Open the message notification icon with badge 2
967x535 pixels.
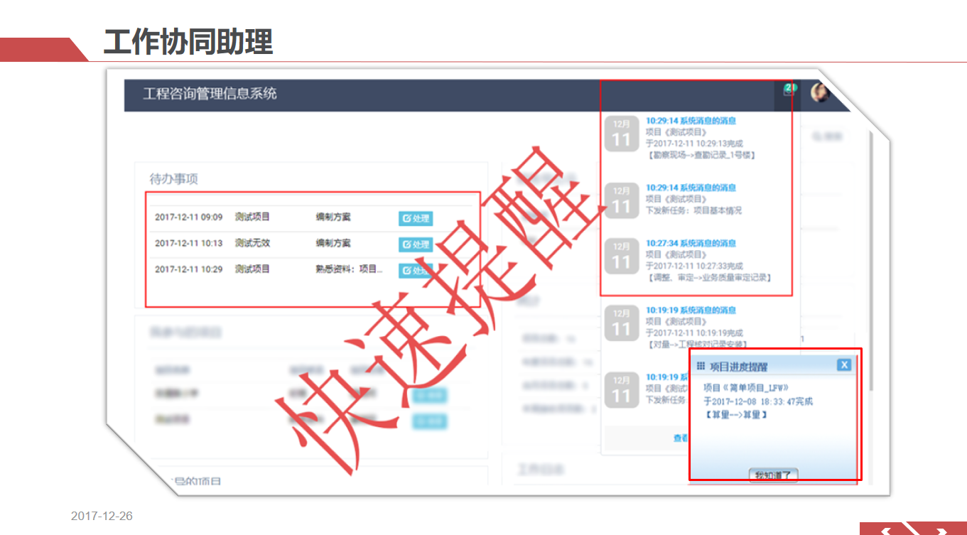click(x=788, y=90)
